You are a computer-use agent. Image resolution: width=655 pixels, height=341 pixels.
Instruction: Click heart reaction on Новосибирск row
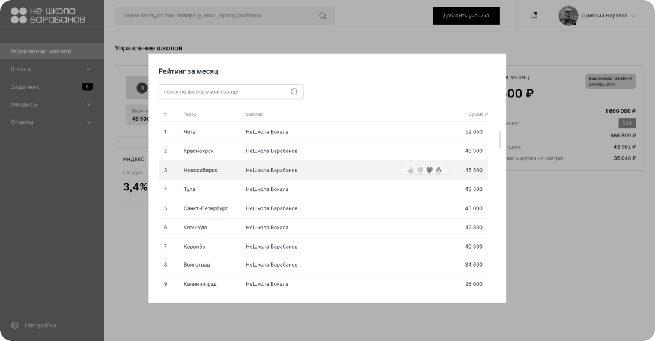coord(429,170)
